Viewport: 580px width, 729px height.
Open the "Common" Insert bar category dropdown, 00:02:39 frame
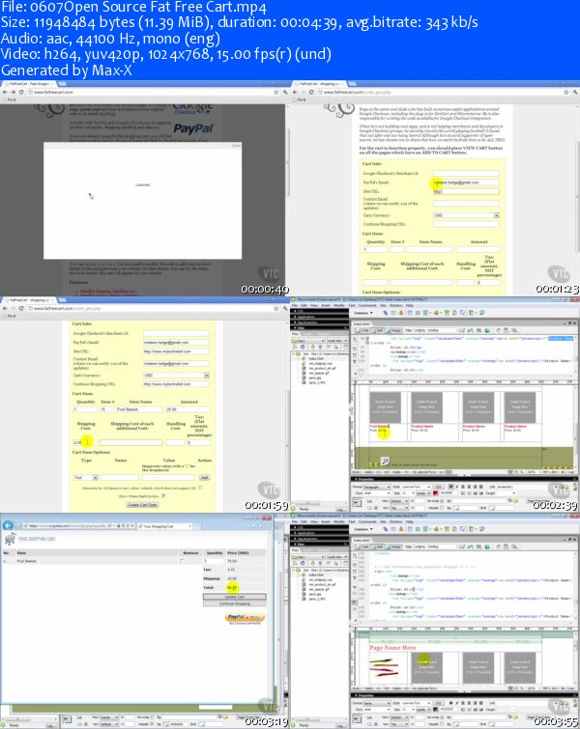tap(363, 313)
